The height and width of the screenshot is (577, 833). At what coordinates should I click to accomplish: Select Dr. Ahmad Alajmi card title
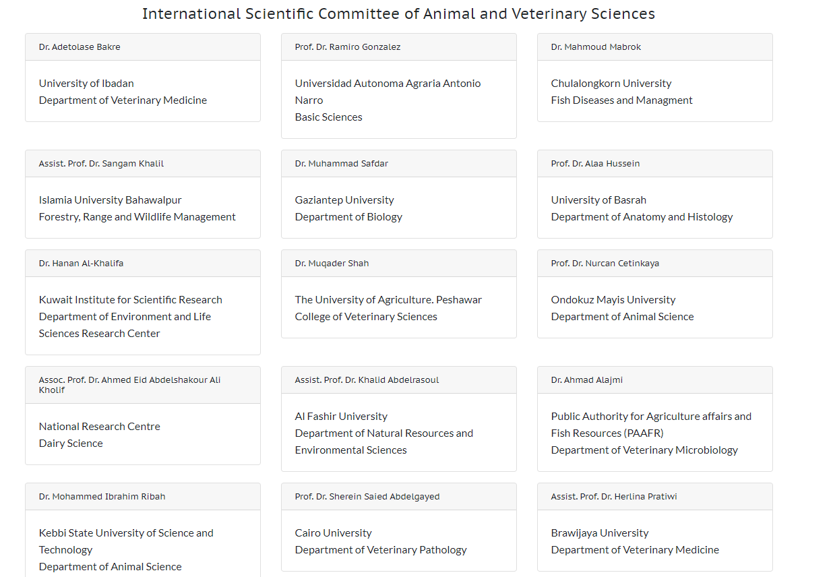(587, 380)
